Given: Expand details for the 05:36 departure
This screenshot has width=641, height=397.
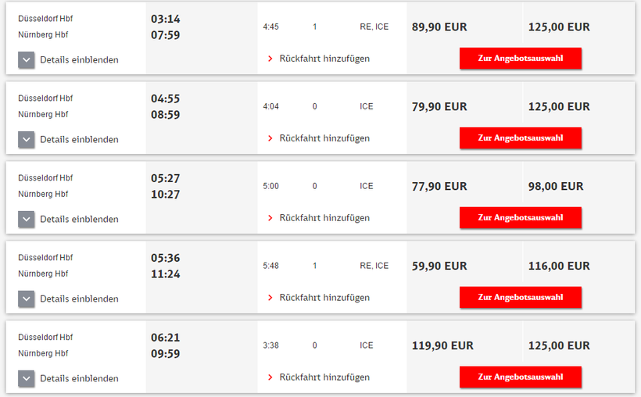Looking at the screenshot, I should tap(27, 299).
